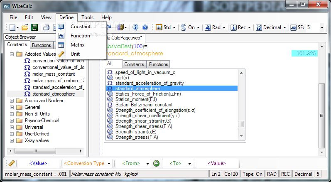The image size is (331, 182).
Task: Click the green convert arrow button
Action: [156, 163]
